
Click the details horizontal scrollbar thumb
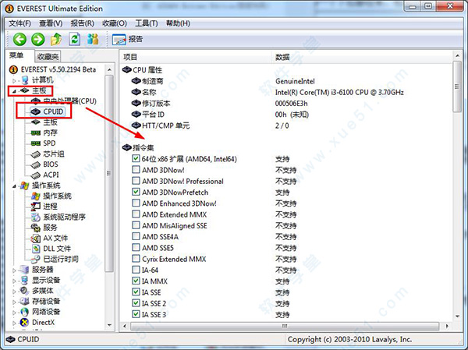pyautogui.click(x=285, y=326)
